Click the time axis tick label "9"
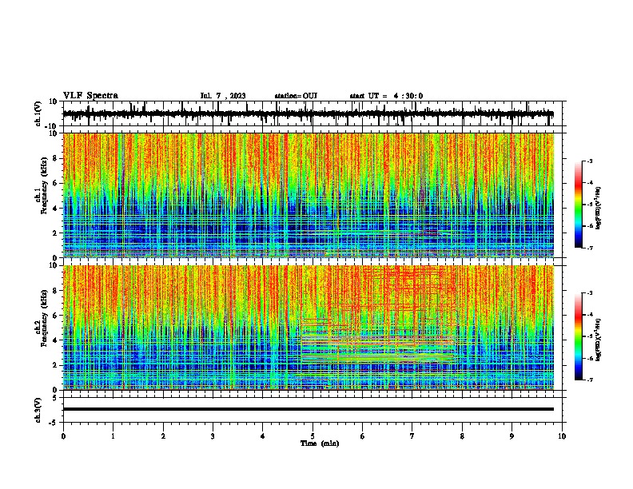633x489 pixels. pos(512,436)
